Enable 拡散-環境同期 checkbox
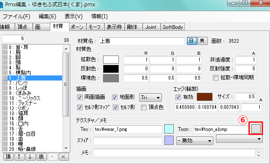The height and width of the screenshot is (164, 270). (x=215, y=78)
